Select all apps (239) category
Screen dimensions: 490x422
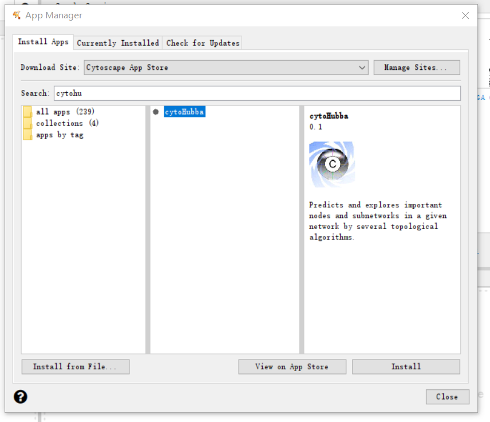click(x=65, y=112)
